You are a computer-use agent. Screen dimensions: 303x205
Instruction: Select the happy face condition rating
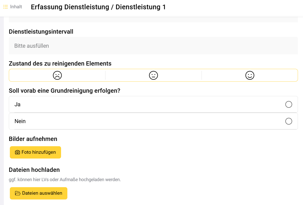click(250, 75)
